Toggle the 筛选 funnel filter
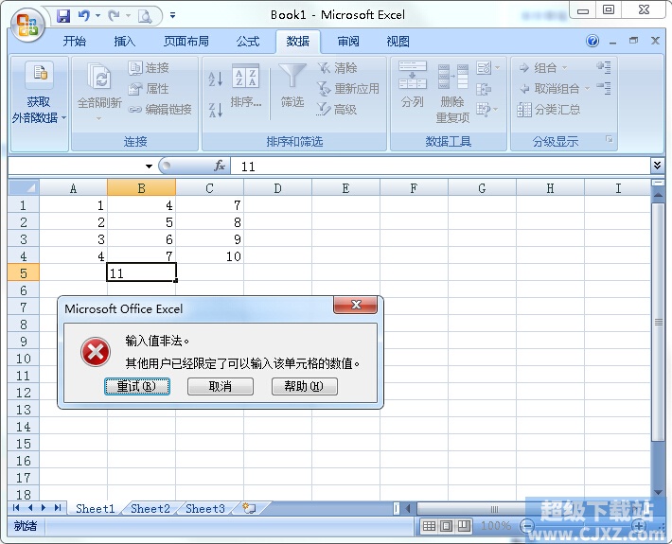Image resolution: width=672 pixels, height=544 pixels. coord(292,86)
